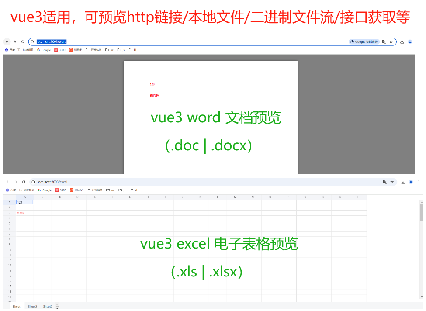Image resolution: width=426 pixels, height=311 pixels.
Task: Click the sheet tab scroll stepper beside Sheet3
Action: pyautogui.click(x=57, y=306)
